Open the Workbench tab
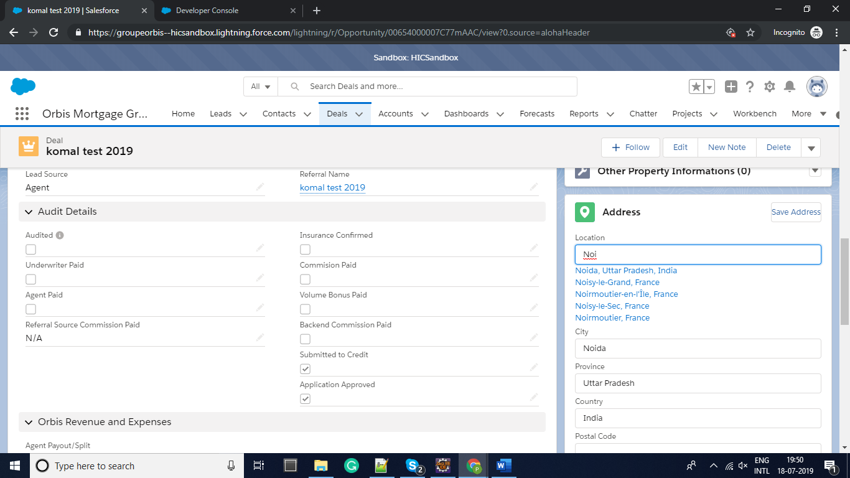 (x=755, y=114)
